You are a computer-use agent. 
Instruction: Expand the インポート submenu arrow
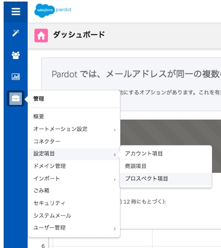(x=115, y=180)
